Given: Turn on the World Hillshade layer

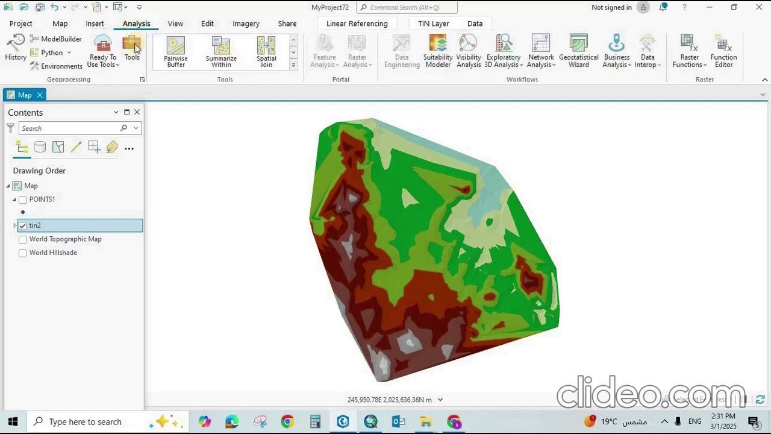Looking at the screenshot, I should 23,253.
